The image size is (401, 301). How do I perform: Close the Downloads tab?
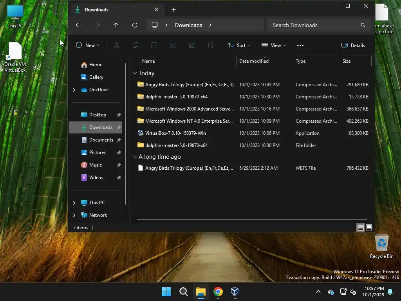157,9
